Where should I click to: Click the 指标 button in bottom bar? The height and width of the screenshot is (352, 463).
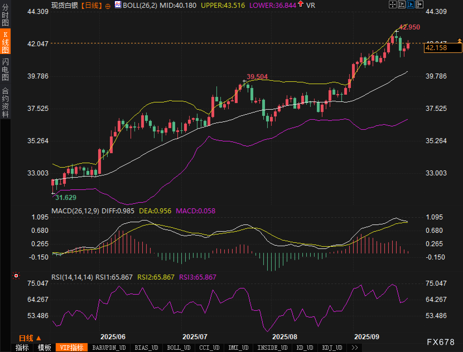22,348
